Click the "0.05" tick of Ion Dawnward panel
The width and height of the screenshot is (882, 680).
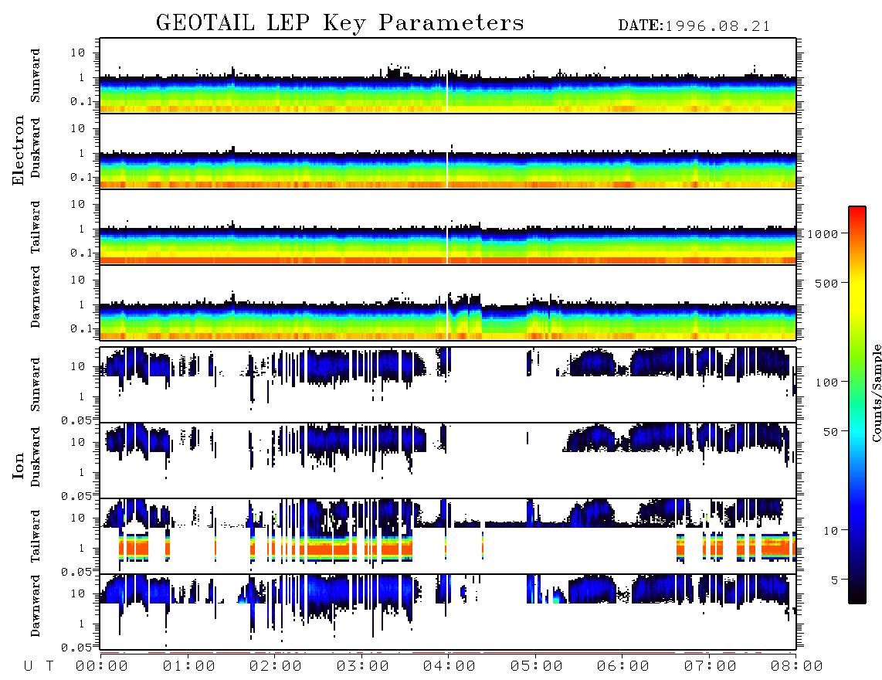pos(76,648)
